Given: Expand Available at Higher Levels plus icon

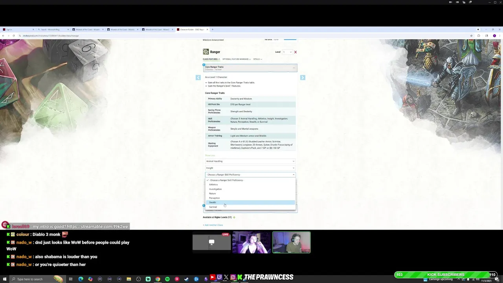Looking at the screenshot, I should (234, 217).
